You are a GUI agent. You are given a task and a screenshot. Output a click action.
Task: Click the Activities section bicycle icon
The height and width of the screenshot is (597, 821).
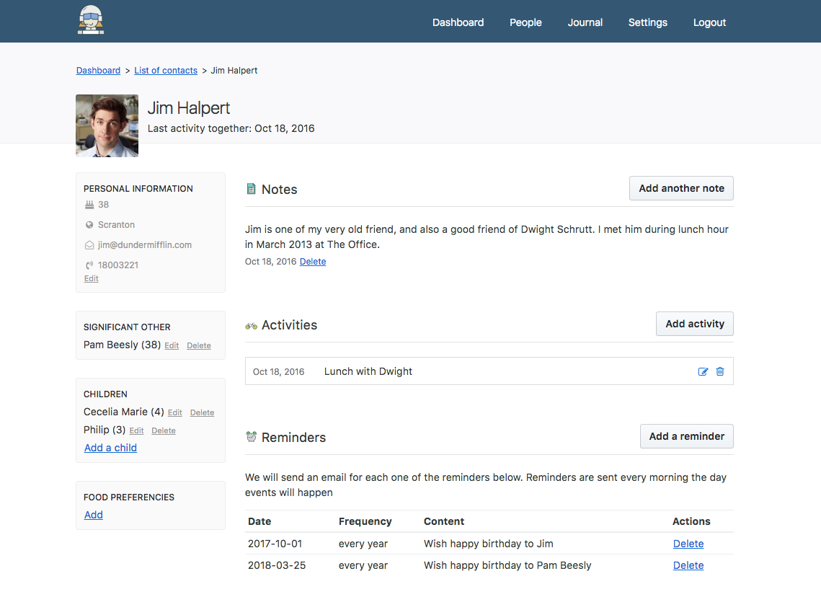tap(251, 324)
